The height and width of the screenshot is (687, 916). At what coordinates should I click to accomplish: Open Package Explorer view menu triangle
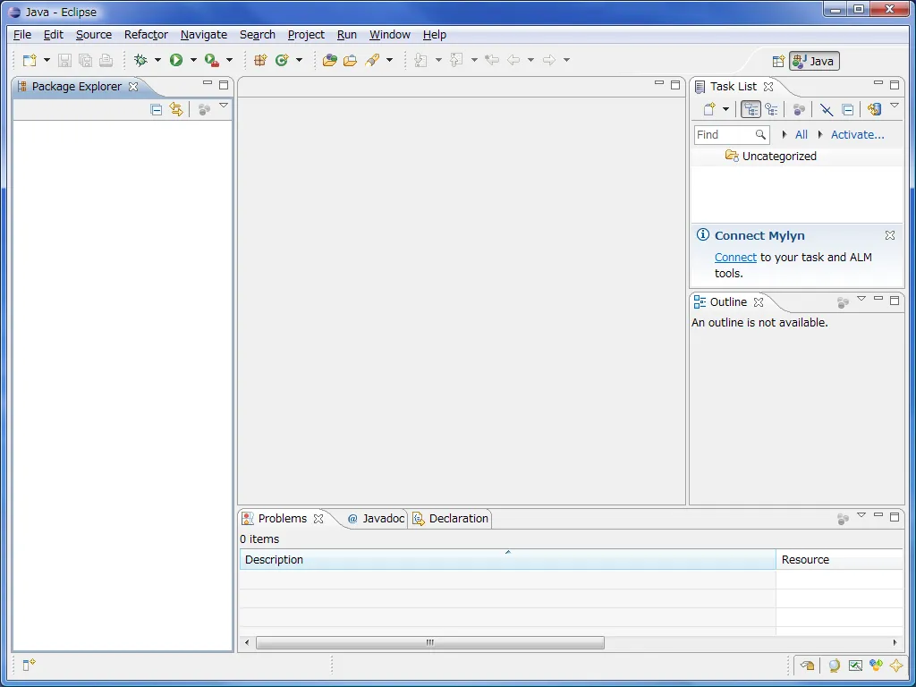click(224, 106)
